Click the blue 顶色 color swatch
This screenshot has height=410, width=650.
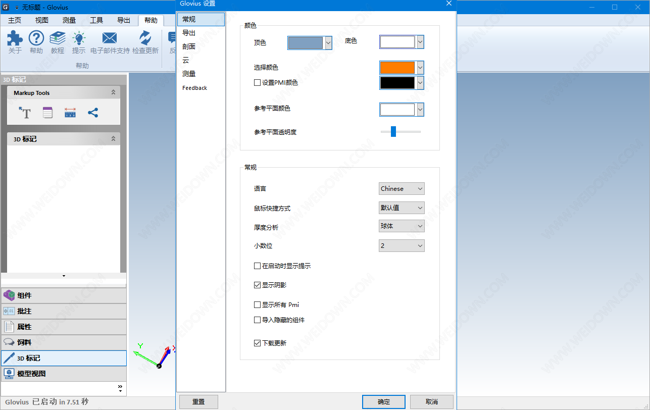[306, 43]
